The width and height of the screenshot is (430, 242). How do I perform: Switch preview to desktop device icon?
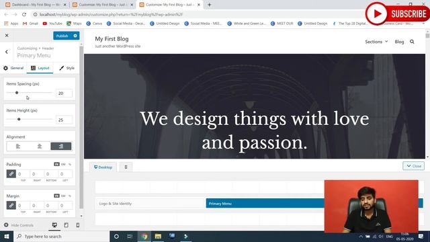pos(54,225)
